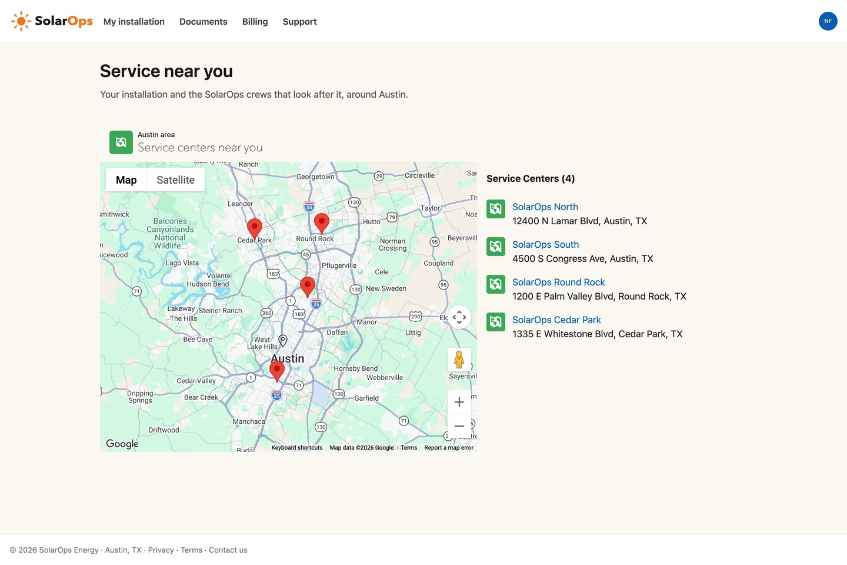Select the red pin at Round Rock

click(322, 223)
